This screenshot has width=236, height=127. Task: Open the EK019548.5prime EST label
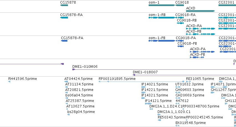coord(191,123)
